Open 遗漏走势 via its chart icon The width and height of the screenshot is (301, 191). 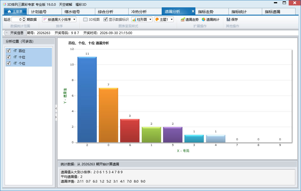tap(183, 20)
